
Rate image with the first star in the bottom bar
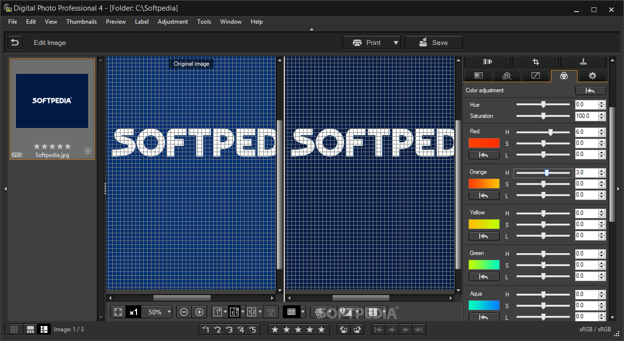275,329
